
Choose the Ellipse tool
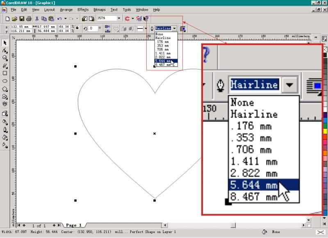(5, 81)
